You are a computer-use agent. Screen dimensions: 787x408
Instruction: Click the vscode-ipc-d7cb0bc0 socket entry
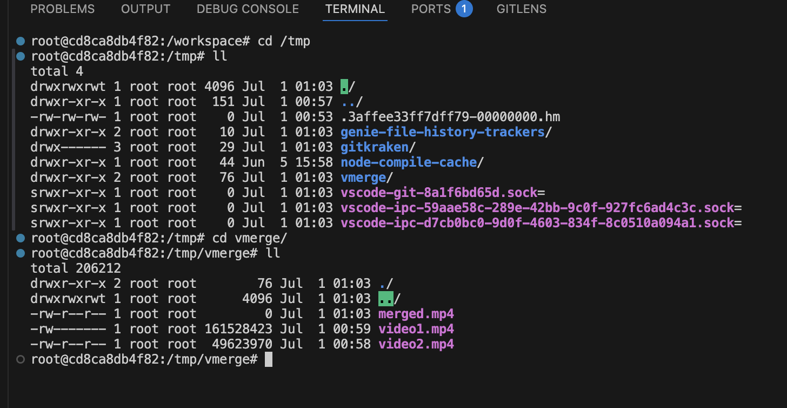pos(537,223)
